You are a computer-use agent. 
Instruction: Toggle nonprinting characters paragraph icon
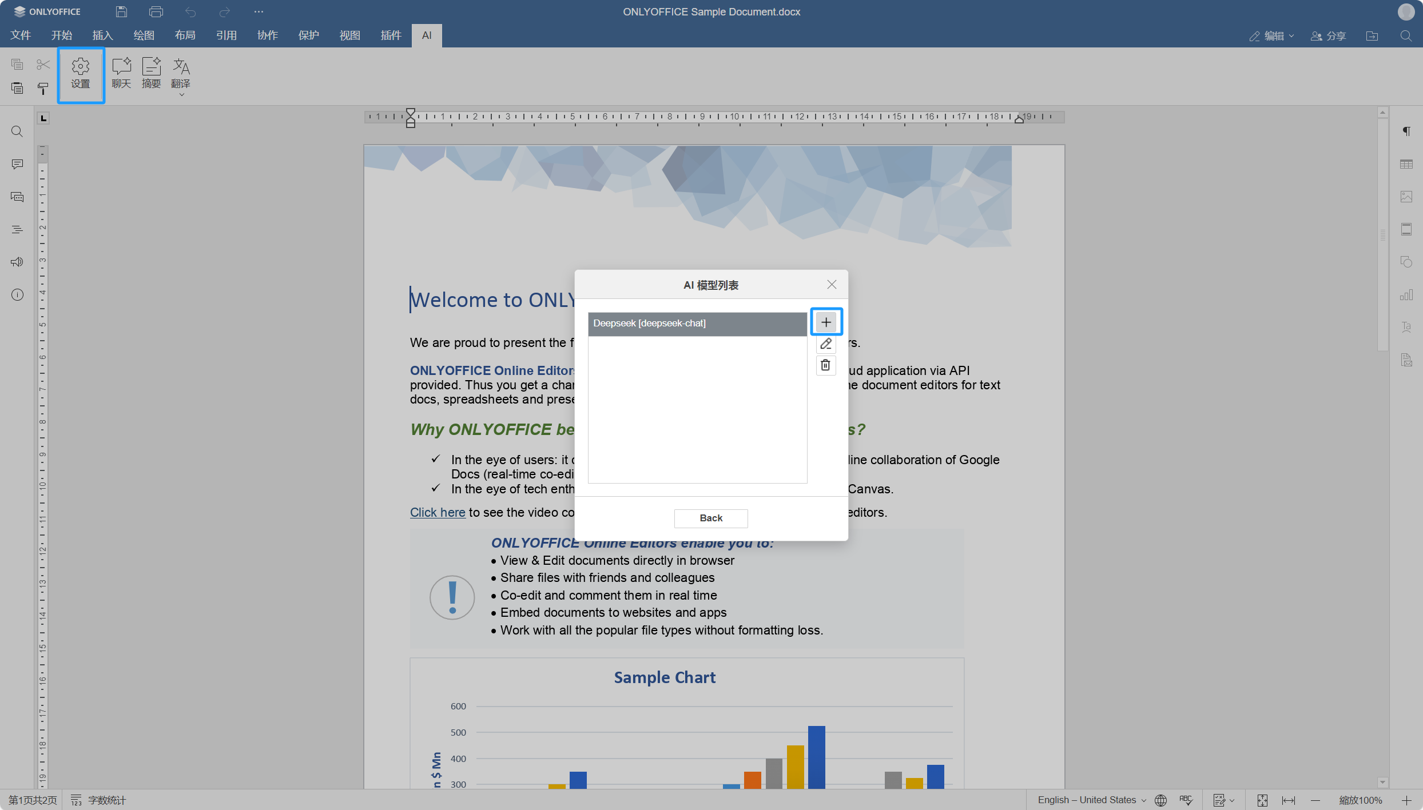pos(1406,131)
